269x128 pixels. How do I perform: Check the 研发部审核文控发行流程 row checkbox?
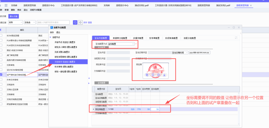coord(1,104)
